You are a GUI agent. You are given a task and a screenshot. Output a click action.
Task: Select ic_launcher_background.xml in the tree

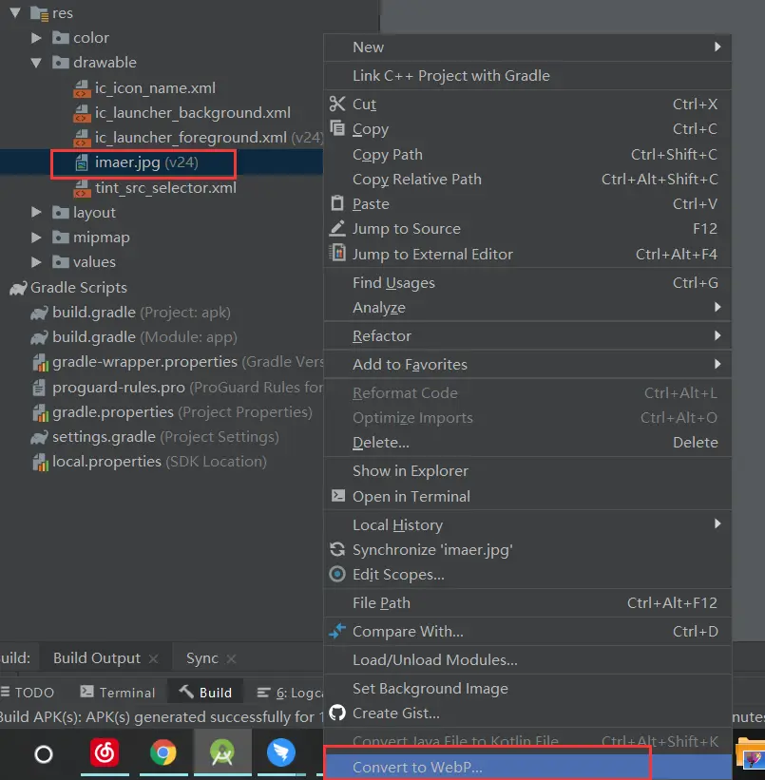[x=193, y=113]
